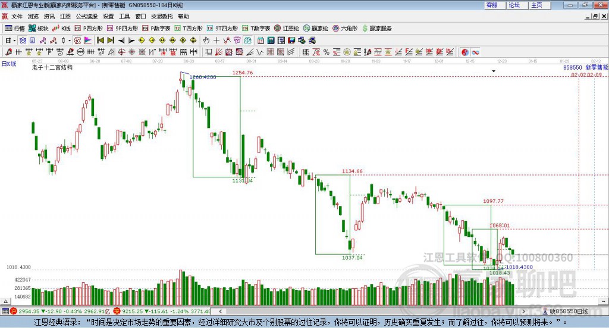Viewport: 609px width, 328px height.
Task: Select the percent sign tool
Action: [x=327, y=52]
